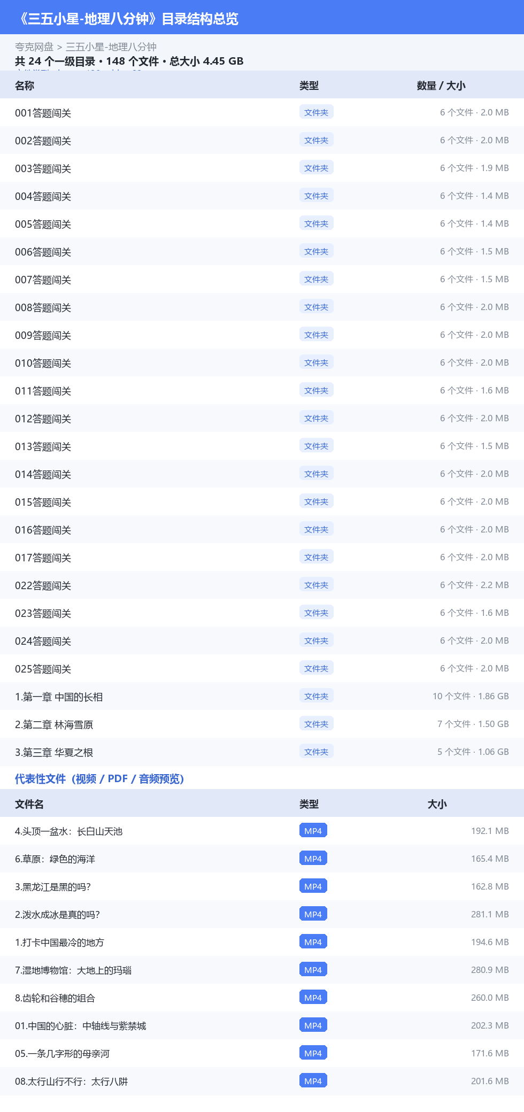Click the 代表性文件 section heading

(x=99, y=779)
